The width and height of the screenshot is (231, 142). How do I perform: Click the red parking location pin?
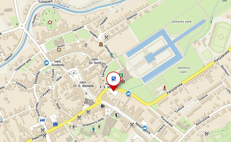click(x=114, y=81)
